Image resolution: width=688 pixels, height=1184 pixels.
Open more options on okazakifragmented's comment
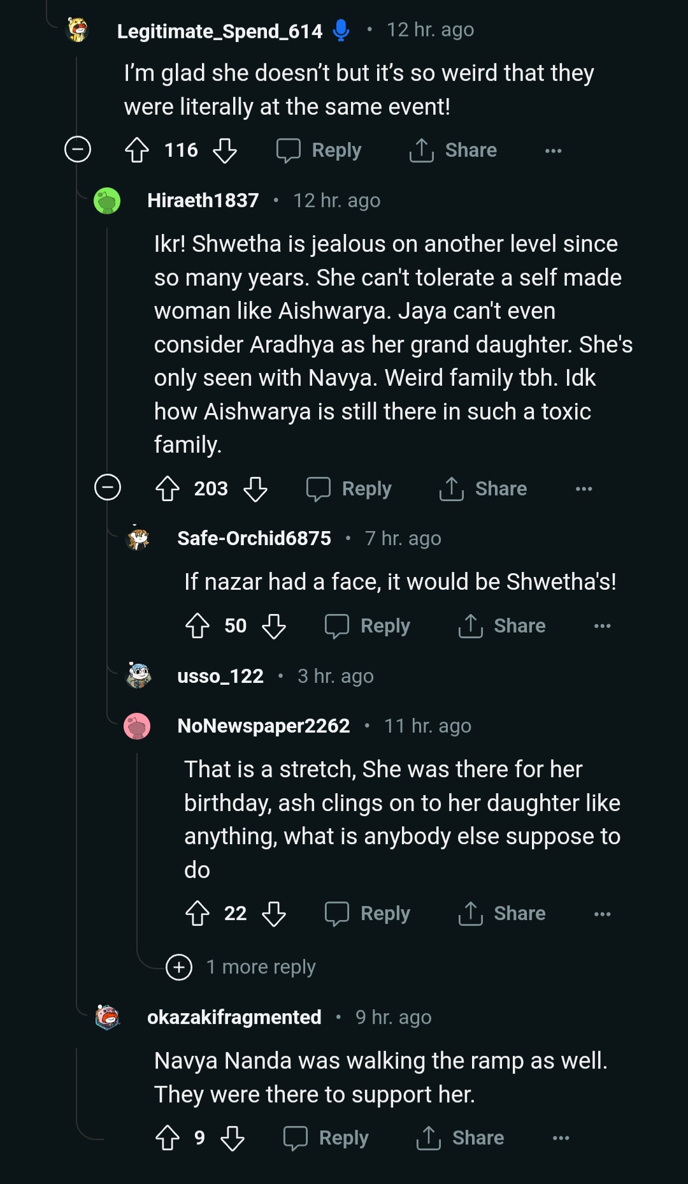561,1138
